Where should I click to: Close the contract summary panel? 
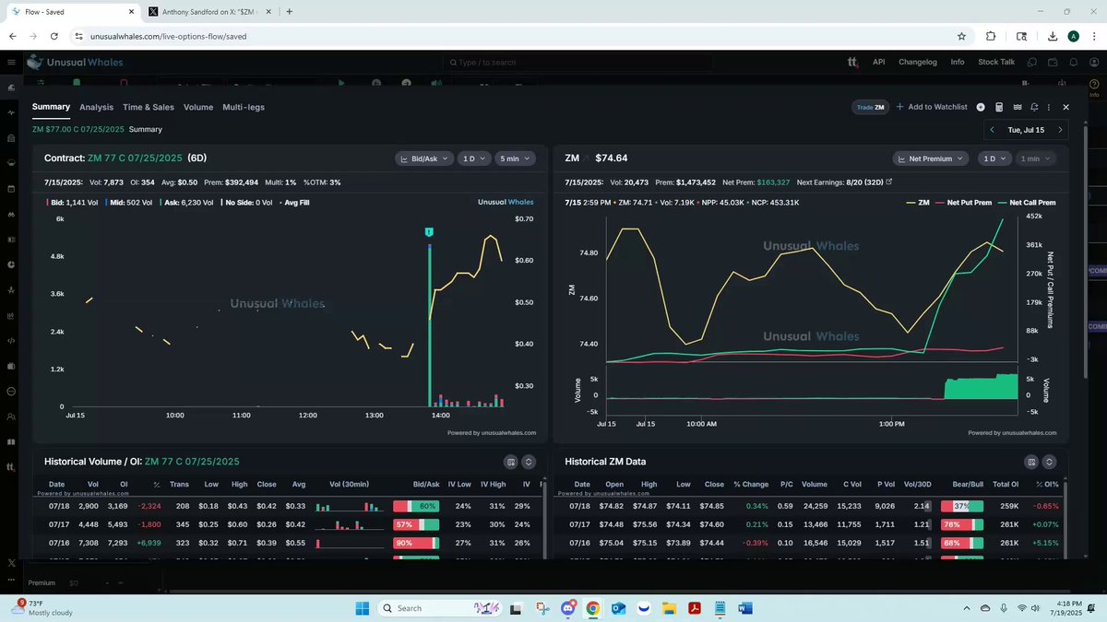tap(1066, 107)
